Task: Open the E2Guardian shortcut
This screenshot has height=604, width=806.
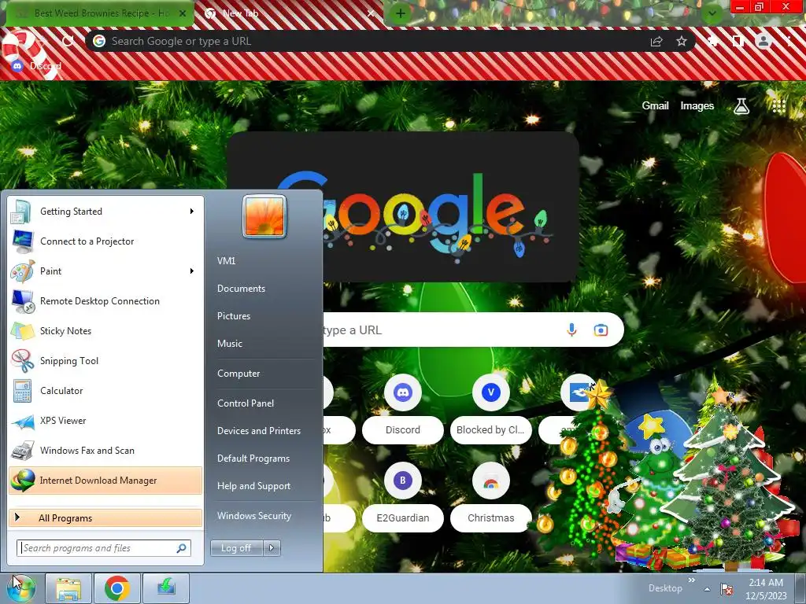Action: coord(403,497)
